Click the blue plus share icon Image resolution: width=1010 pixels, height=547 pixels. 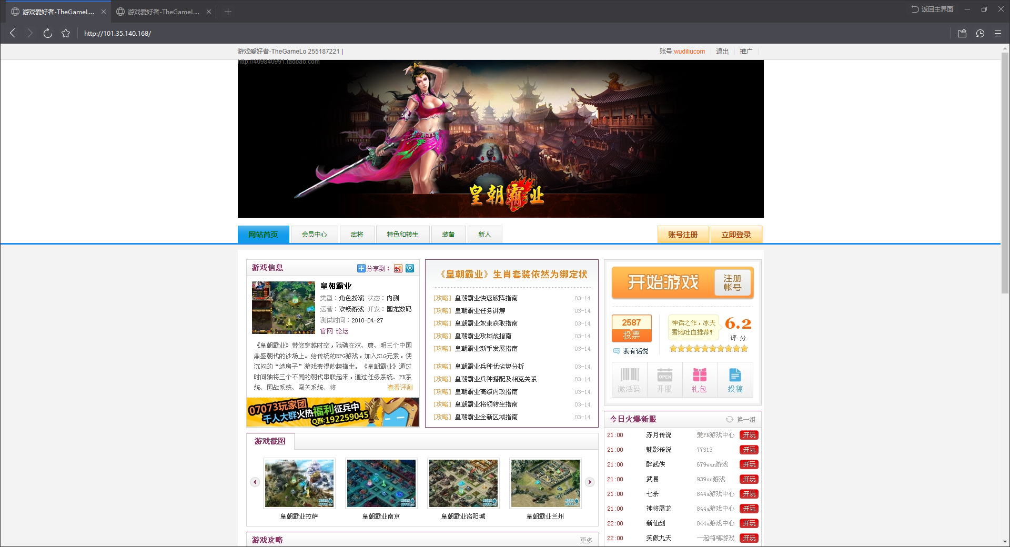[361, 268]
